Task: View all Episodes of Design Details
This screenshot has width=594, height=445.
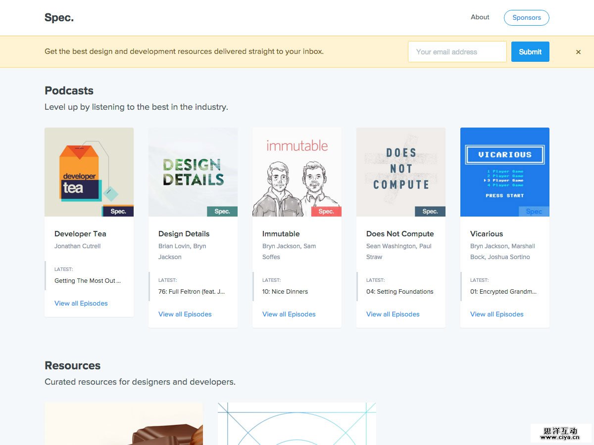Action: tap(185, 314)
